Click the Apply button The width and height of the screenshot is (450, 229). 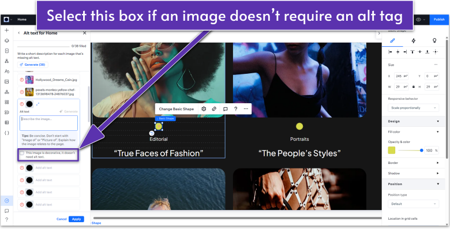(76, 219)
